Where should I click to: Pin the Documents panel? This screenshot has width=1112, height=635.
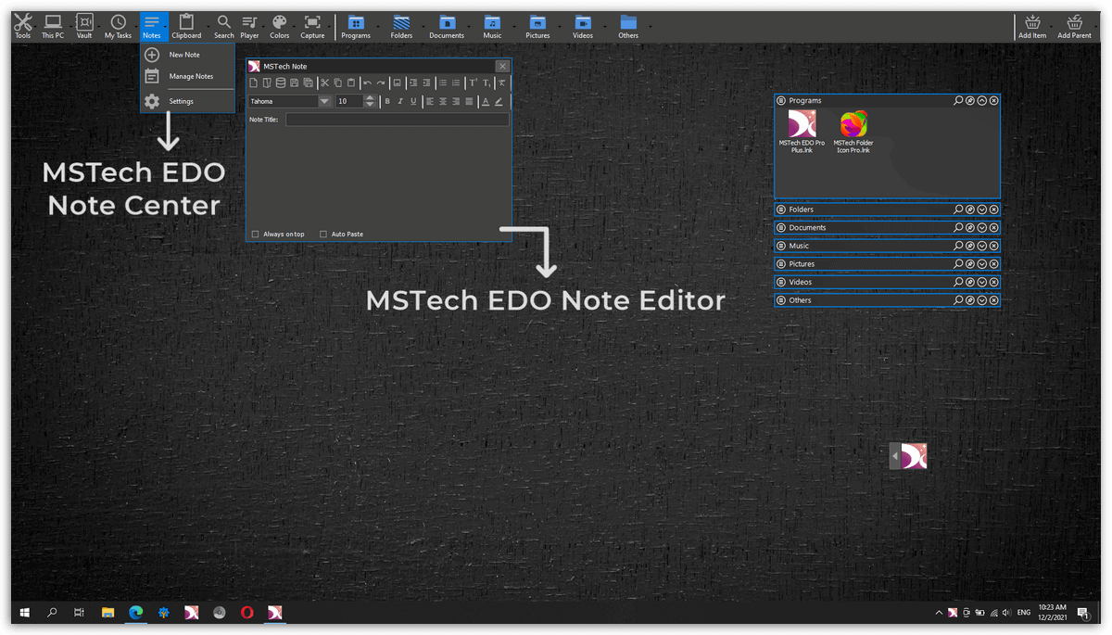click(970, 227)
